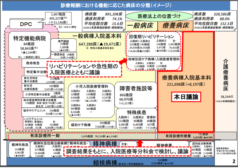Click the DPC label box
The width and height of the screenshot is (238, 168).
[x=26, y=24]
